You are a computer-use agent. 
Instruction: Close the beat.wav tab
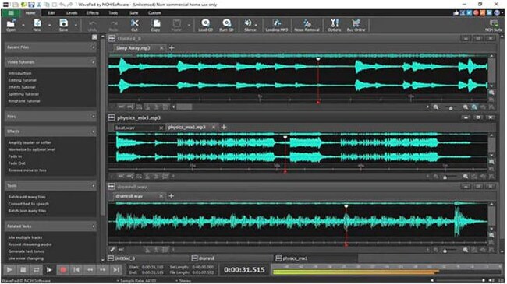coord(161,128)
